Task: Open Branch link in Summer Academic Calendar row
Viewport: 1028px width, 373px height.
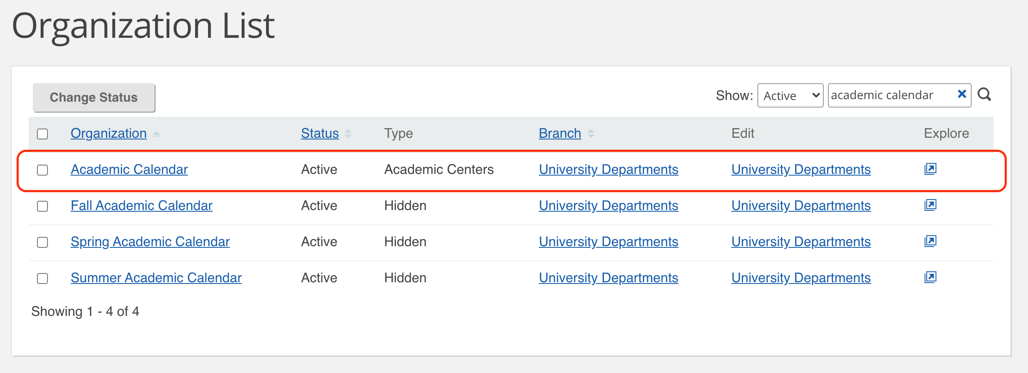Action: tap(609, 278)
